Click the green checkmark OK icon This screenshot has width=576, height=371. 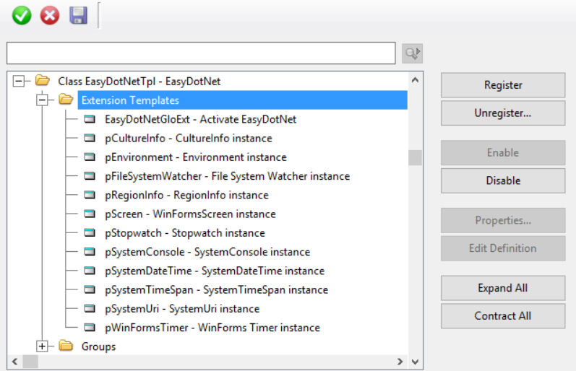(x=21, y=16)
